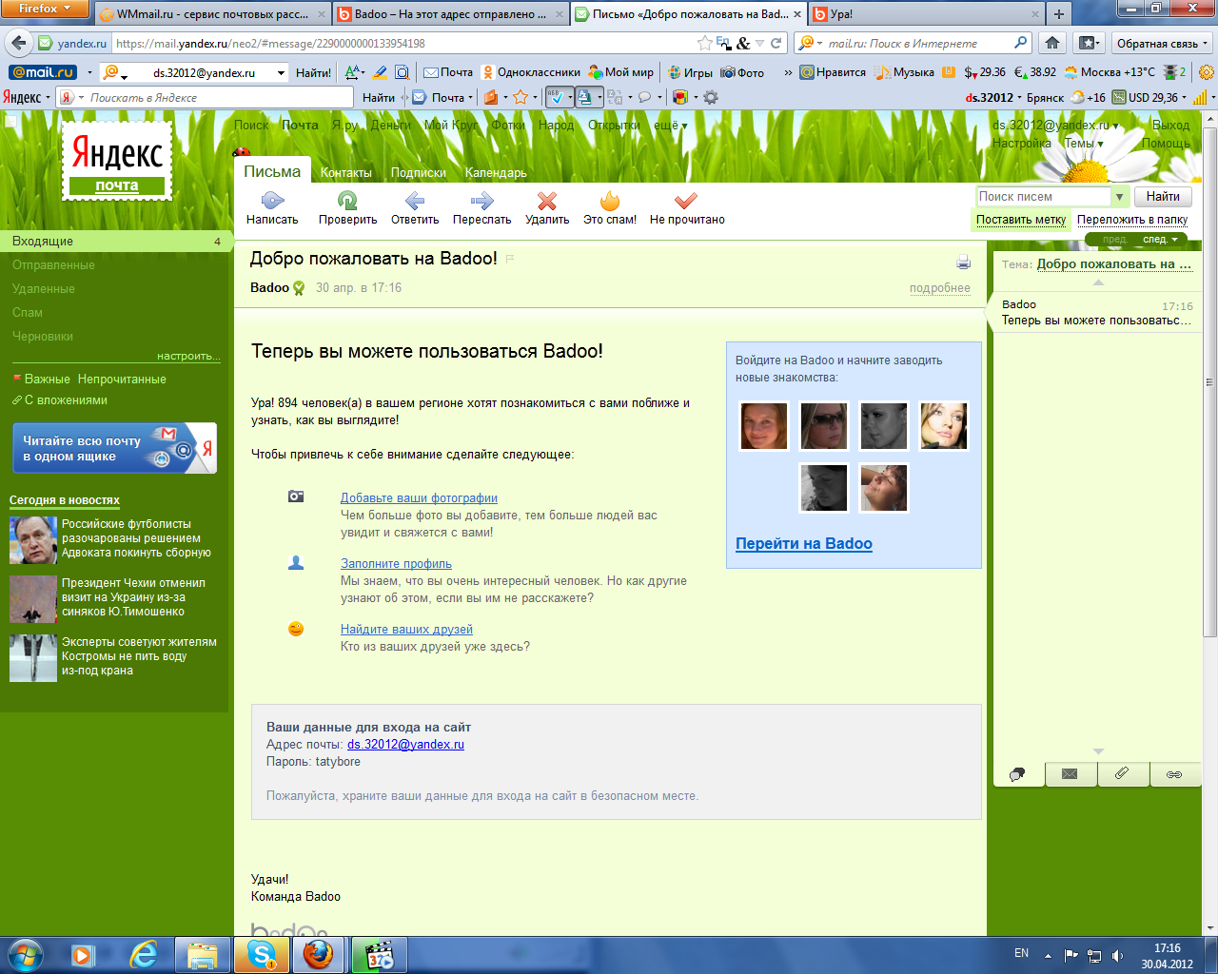This screenshot has height=974, width=1218.
Task: Click the подробнее message details link
Action: point(940,288)
